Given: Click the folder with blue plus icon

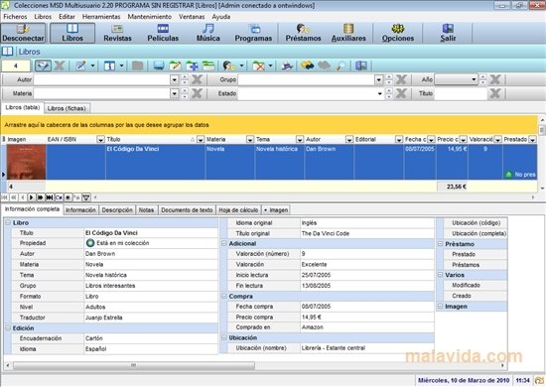Looking at the screenshot, I should point(192,65).
